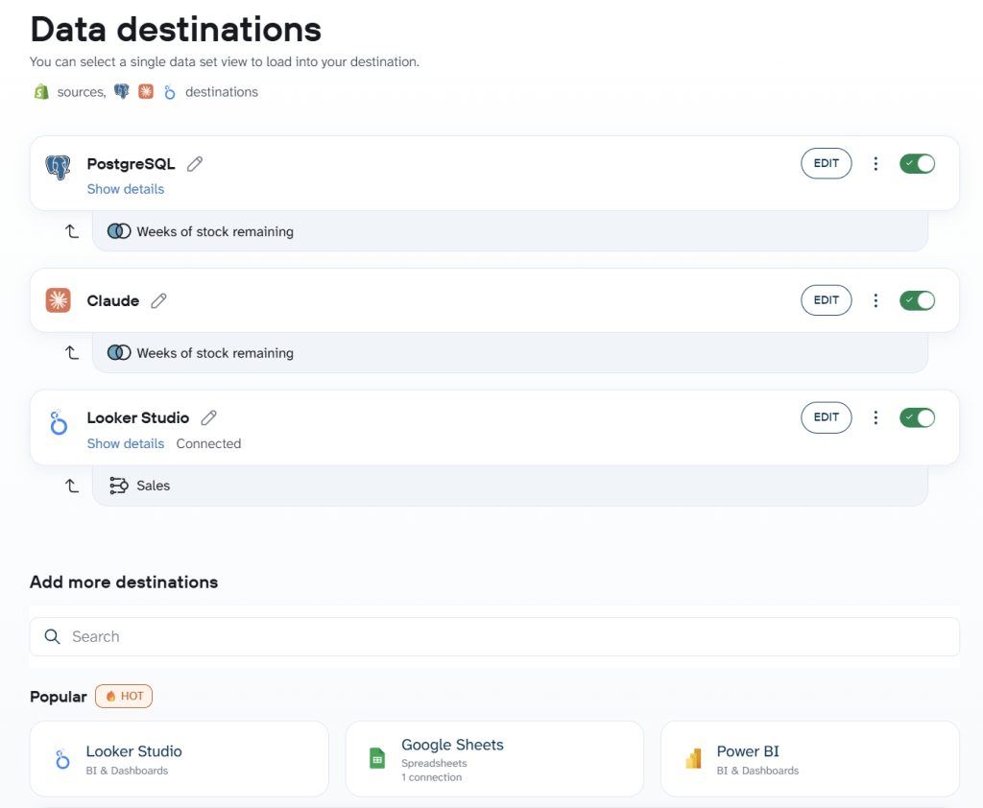Click the PostgreSQL icon in the destinations summary
The image size is (983, 808).
point(122,91)
